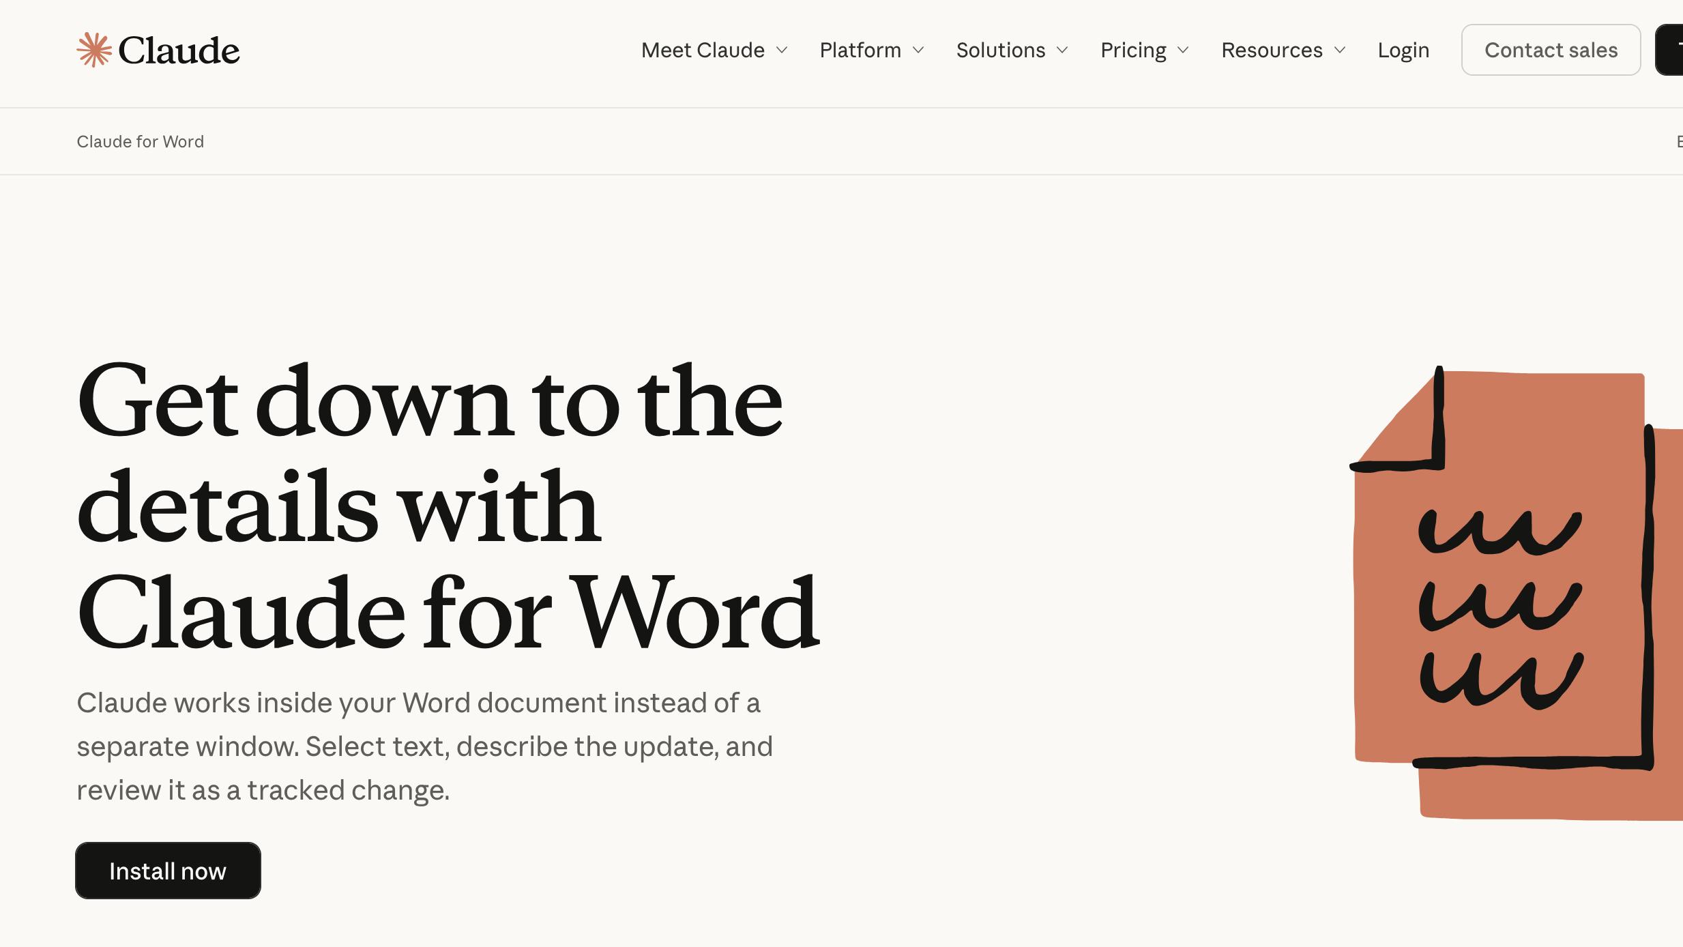Click the Claude starburst logo icon
1683x947 pixels.
94,50
